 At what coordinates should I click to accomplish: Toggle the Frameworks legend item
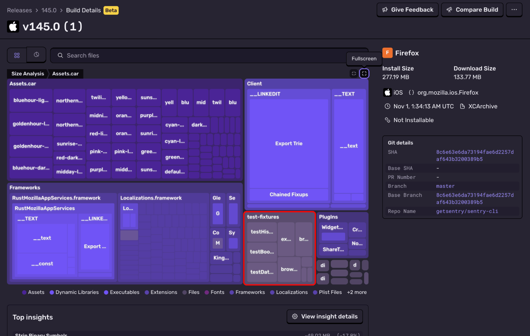coord(247,292)
